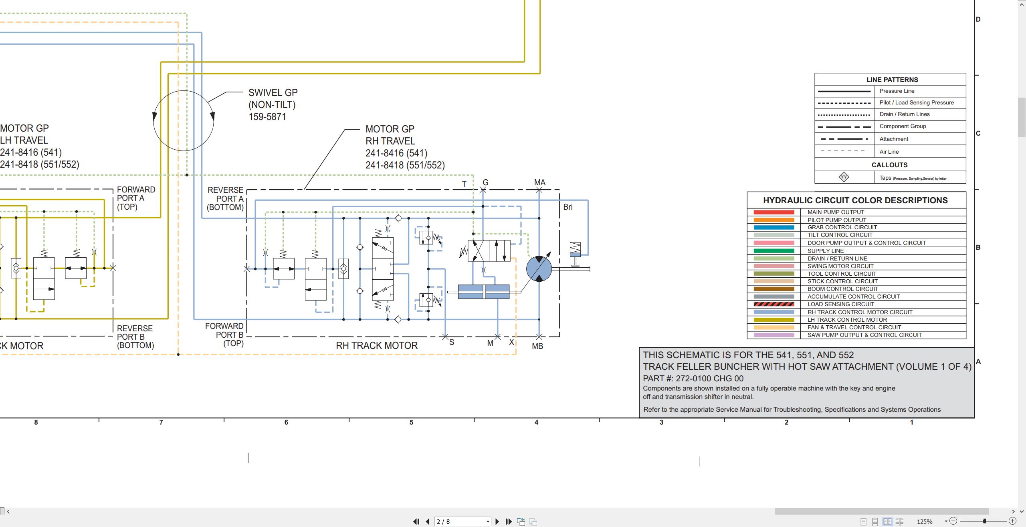The height and width of the screenshot is (527, 1026).
Task: Click the LH TRACK CONTROL MOTOR legend entry
Action: (847, 320)
